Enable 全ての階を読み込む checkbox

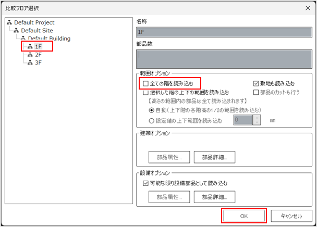(146, 83)
